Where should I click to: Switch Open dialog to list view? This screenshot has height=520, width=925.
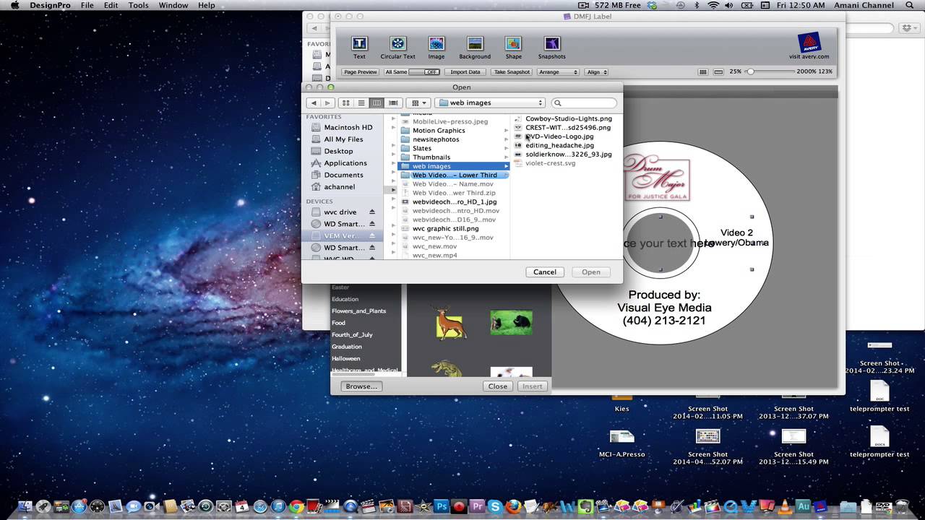coord(361,103)
